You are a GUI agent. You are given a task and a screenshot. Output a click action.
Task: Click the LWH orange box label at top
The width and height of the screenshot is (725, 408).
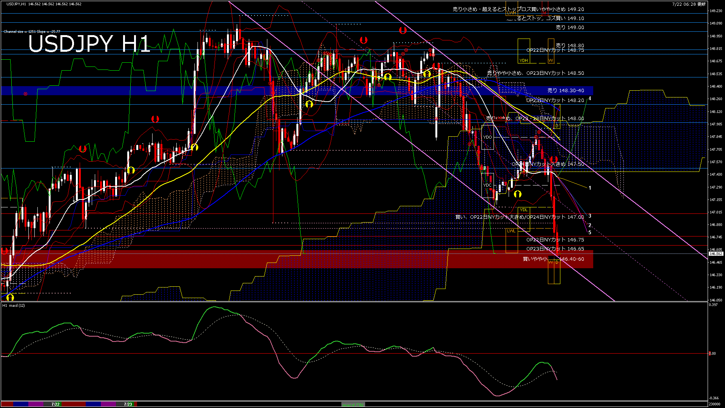(x=511, y=13)
